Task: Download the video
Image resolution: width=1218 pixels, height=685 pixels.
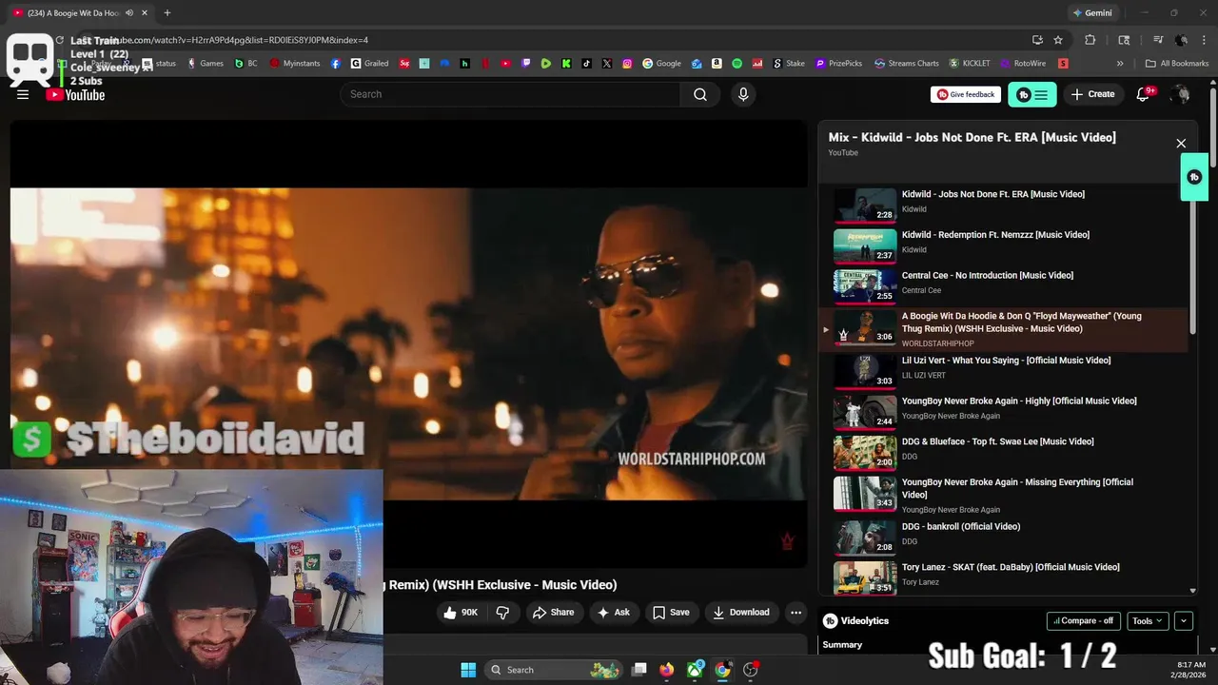Action: click(x=741, y=612)
